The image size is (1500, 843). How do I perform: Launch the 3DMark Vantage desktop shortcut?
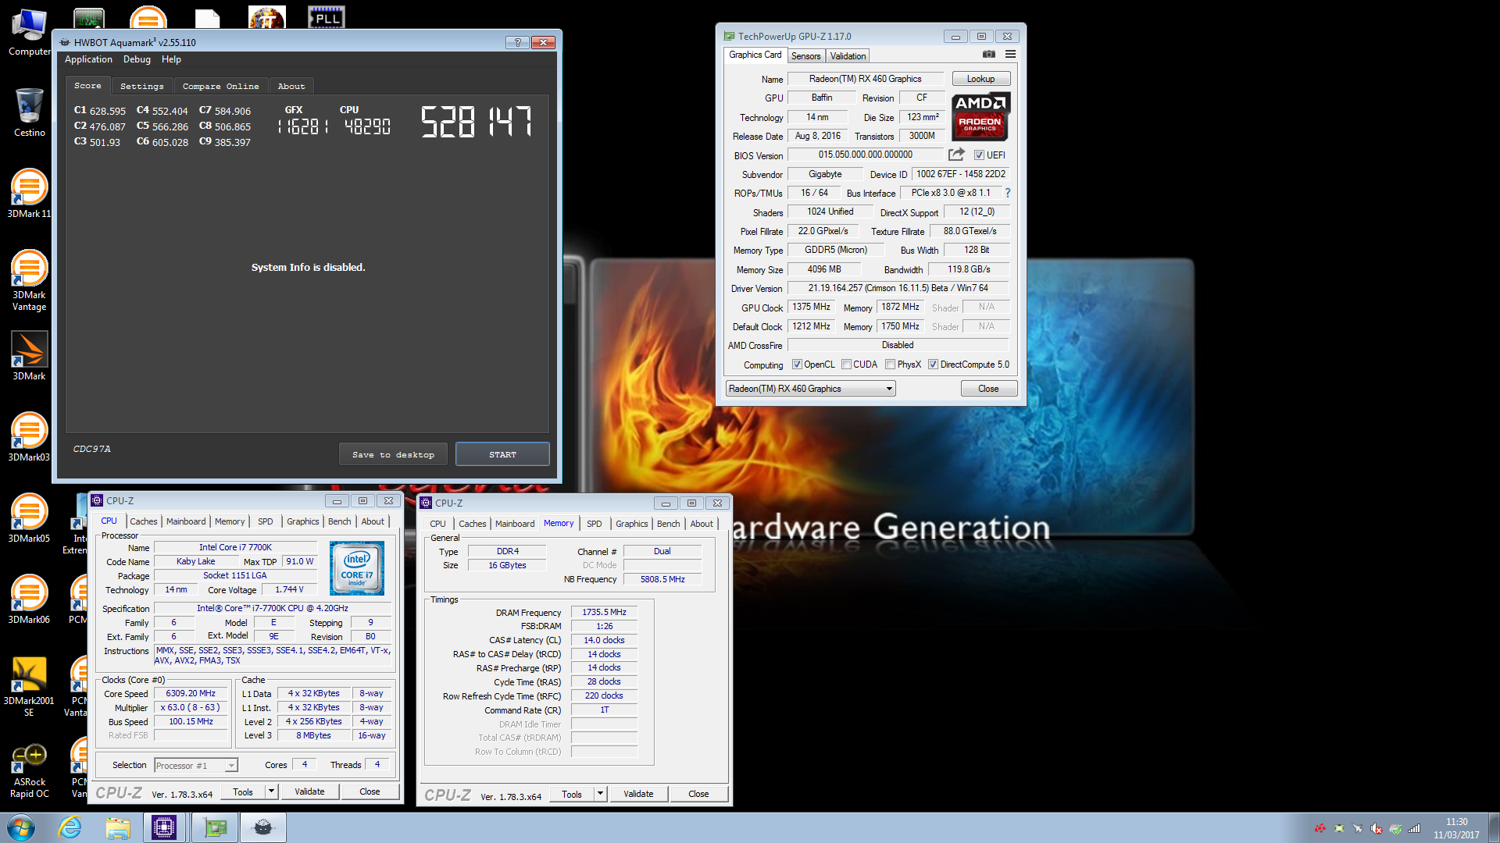tap(29, 279)
